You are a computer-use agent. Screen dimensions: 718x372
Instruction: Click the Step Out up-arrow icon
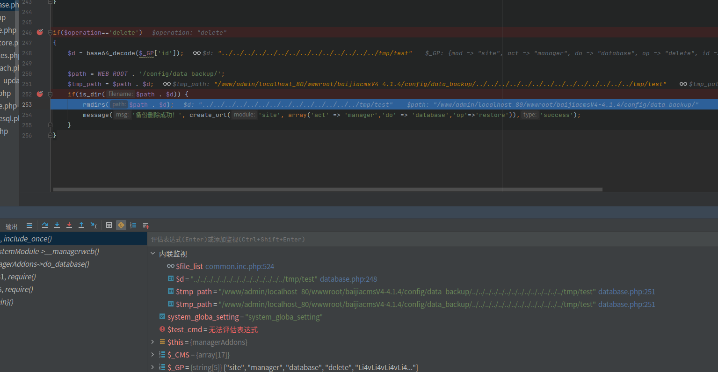coord(81,225)
